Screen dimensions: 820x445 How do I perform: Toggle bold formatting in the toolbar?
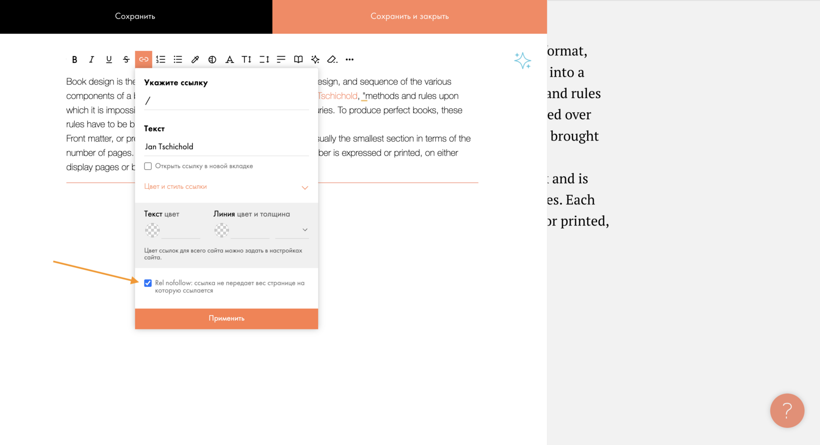coord(75,60)
